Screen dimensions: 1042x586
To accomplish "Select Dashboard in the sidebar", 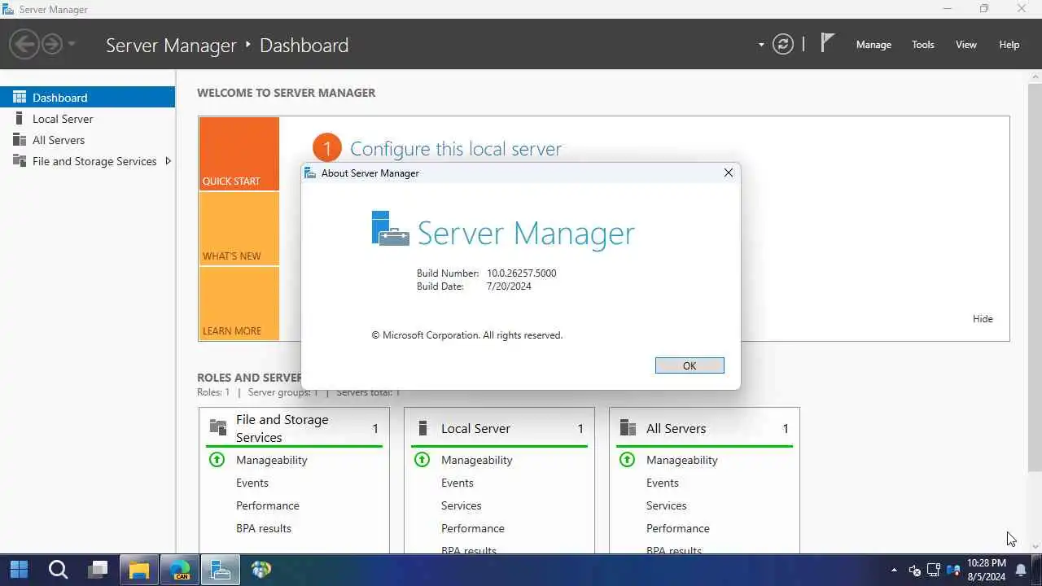I will pos(87,98).
